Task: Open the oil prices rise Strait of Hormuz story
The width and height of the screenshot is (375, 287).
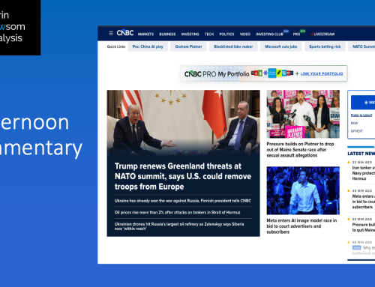Action: click(x=177, y=212)
